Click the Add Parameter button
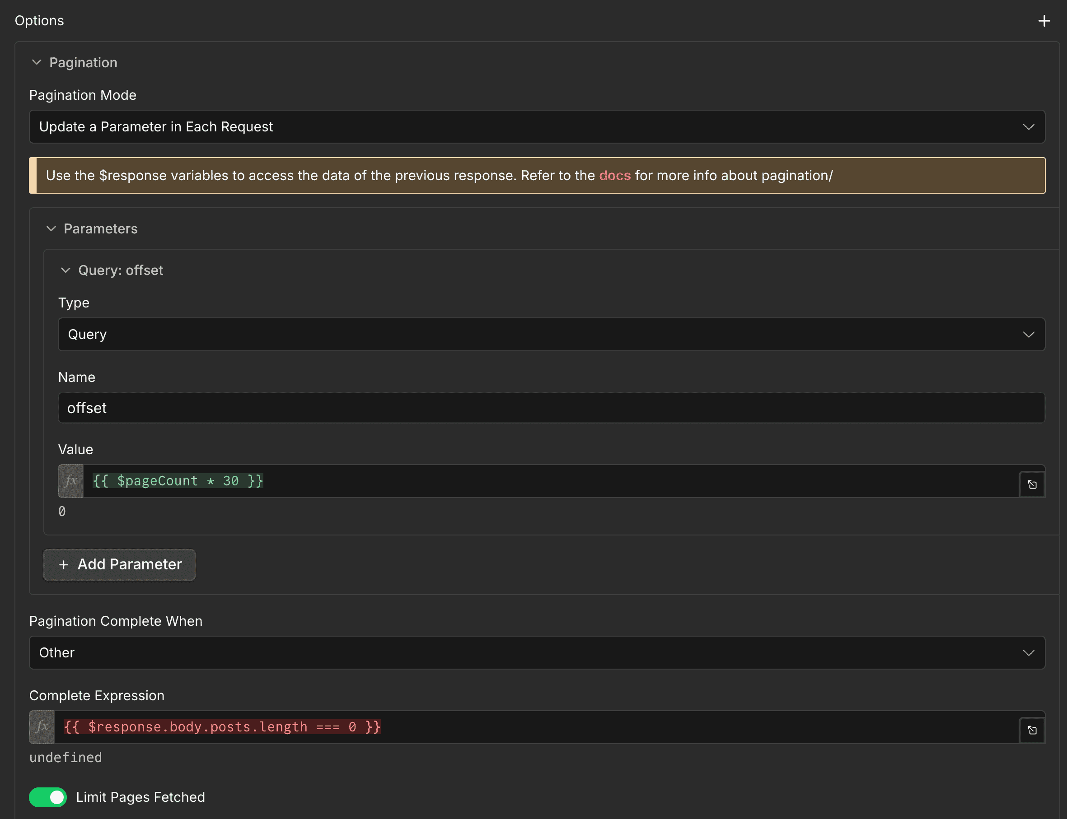This screenshot has width=1067, height=819. click(119, 564)
